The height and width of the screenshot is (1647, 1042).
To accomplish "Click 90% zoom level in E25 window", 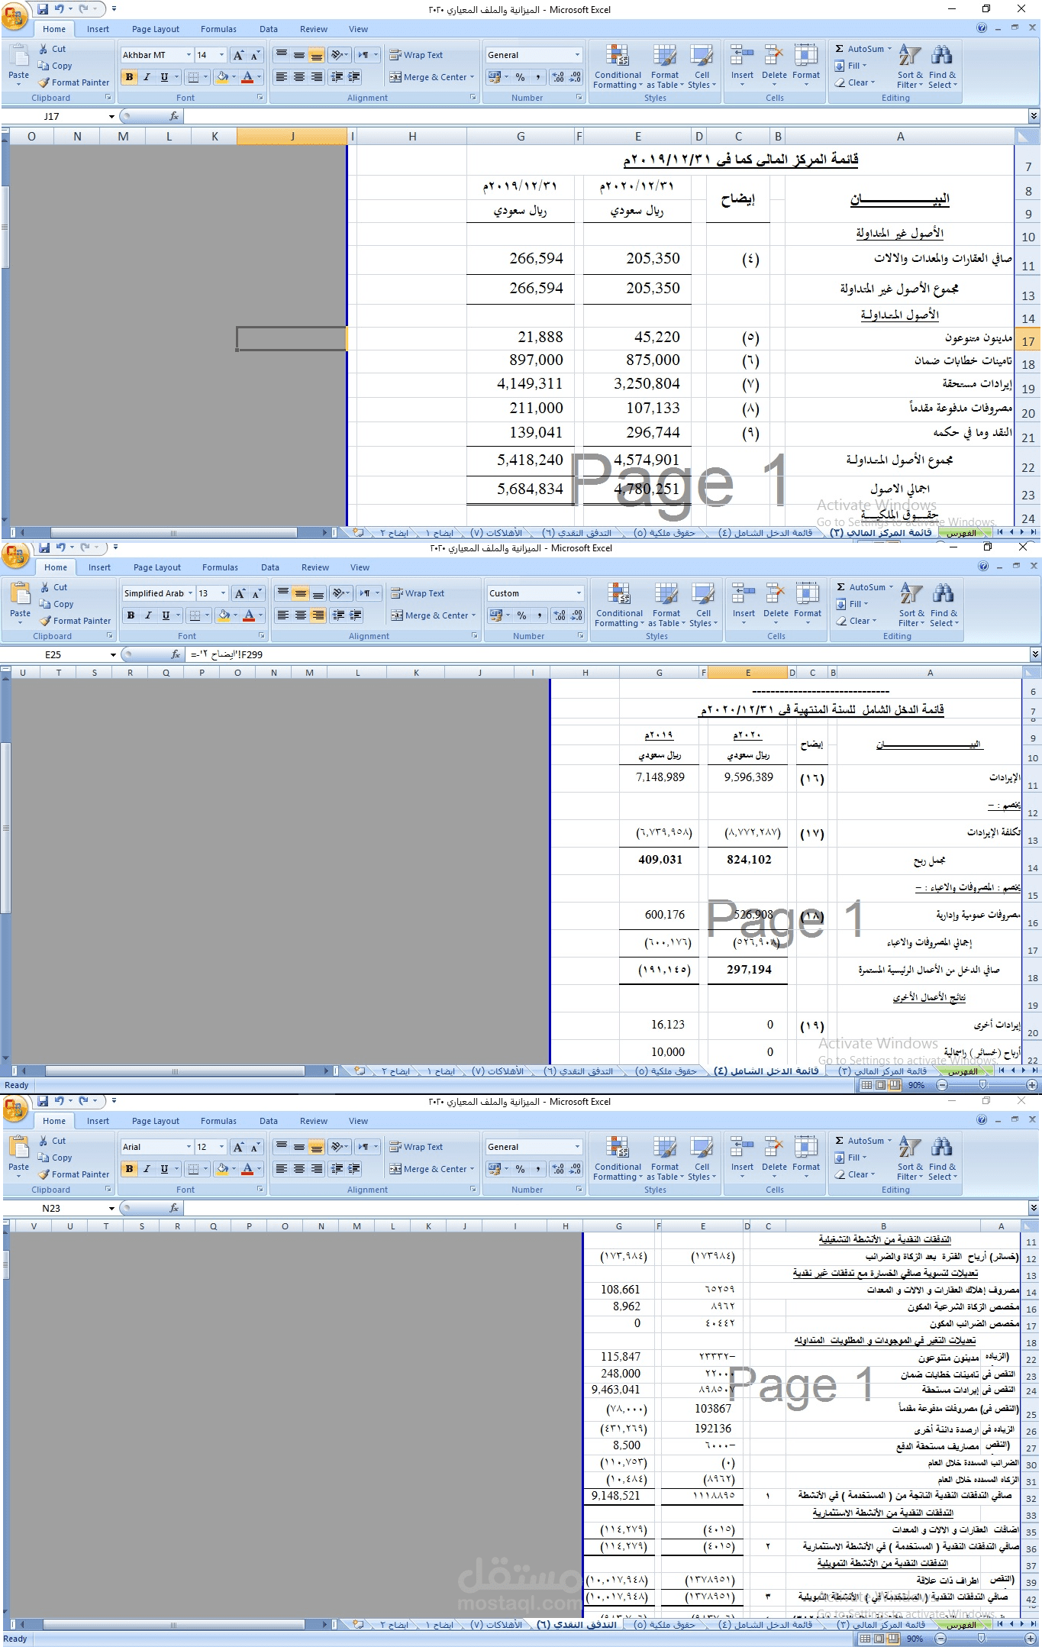I will point(916,1084).
